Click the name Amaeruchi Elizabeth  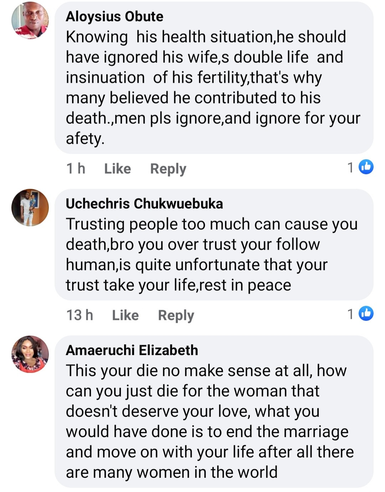tap(132, 350)
